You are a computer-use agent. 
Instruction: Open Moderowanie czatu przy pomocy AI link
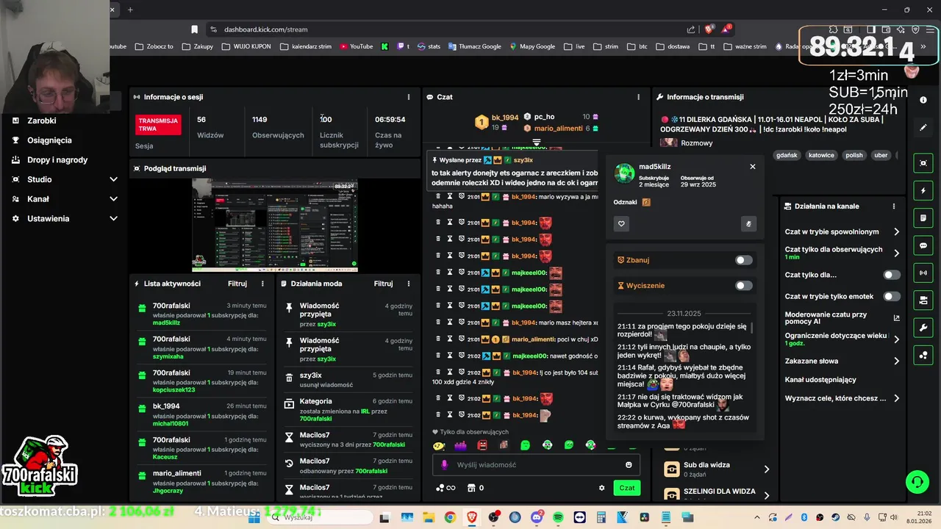(842, 318)
